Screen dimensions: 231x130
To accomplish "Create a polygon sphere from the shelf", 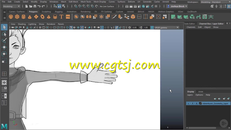I will coord(11,17).
